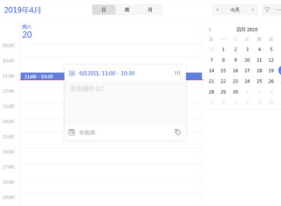
Task: Select date 4 in the mini calendar
Action: click(x=259, y=49)
